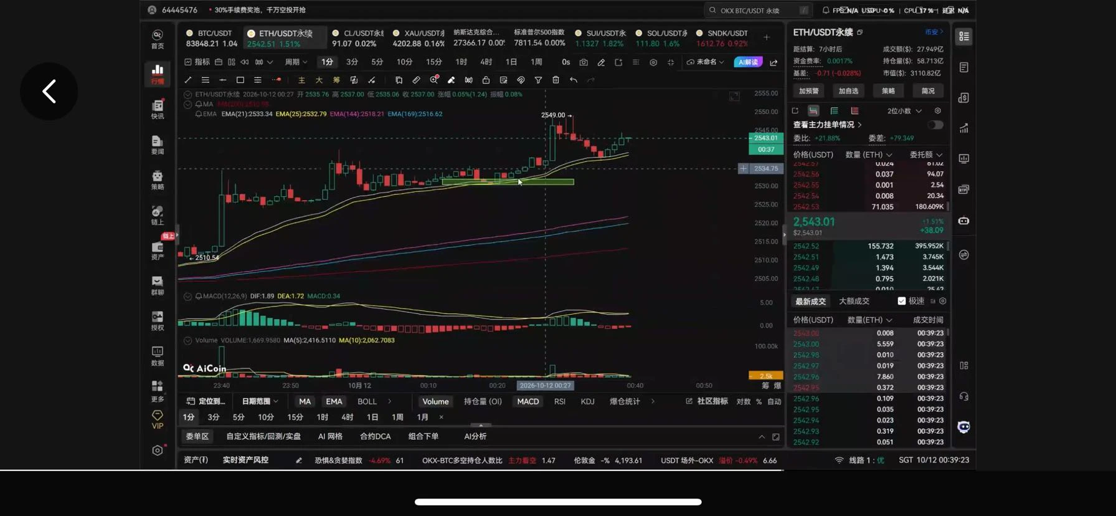Show only buy orders layout icon
1116x516 pixels.
pos(834,111)
